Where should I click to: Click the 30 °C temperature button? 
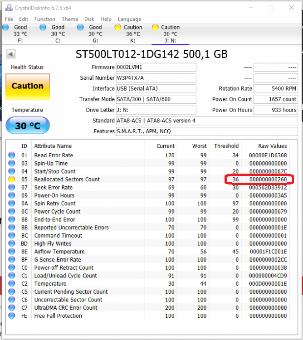tap(28, 125)
